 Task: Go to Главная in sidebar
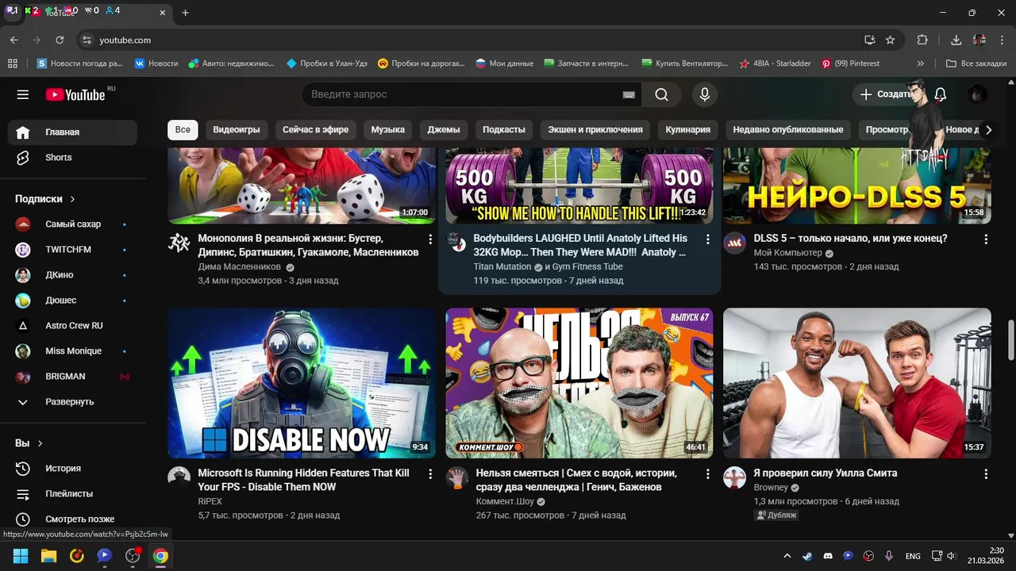72,132
